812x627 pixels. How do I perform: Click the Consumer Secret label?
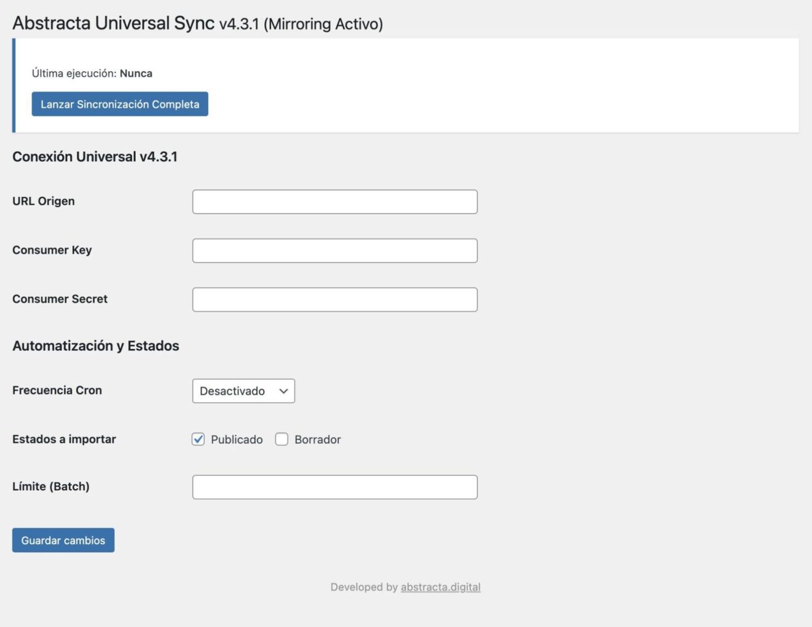click(x=60, y=299)
